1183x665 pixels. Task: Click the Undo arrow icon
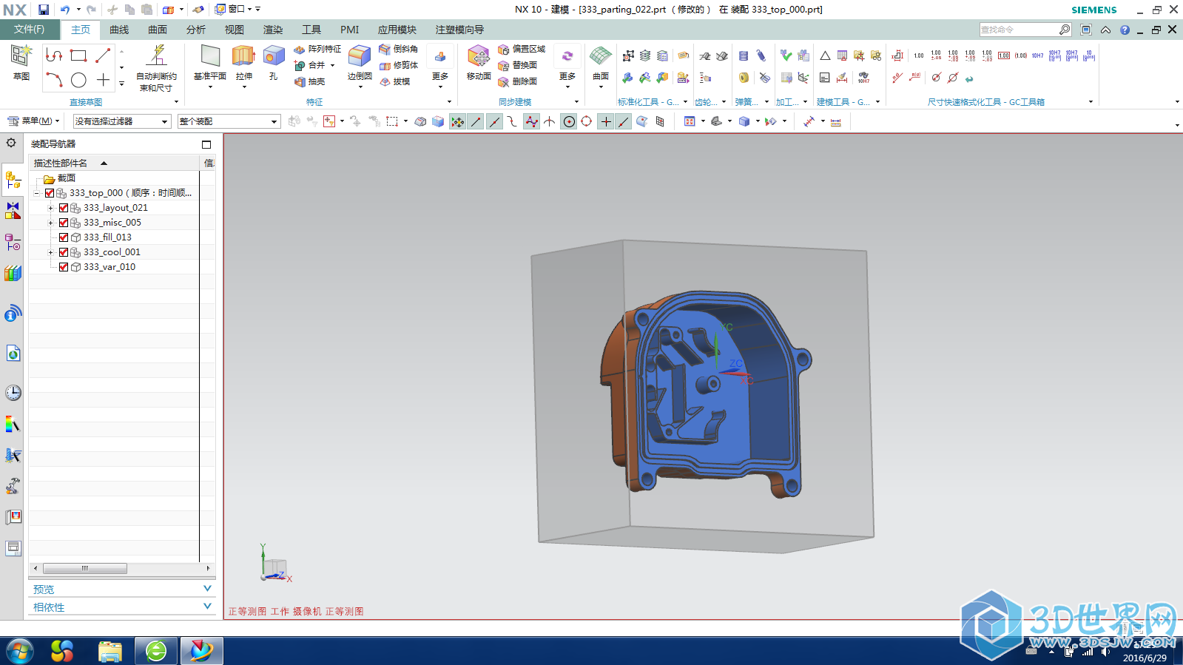point(65,10)
